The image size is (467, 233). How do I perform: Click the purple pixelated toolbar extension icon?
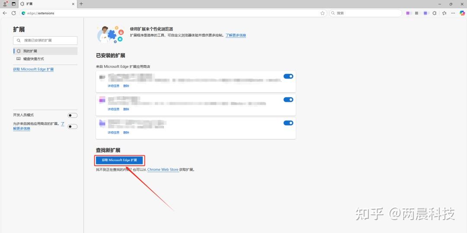click(x=425, y=13)
